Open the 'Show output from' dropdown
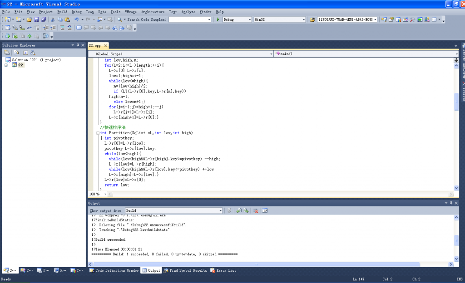Screen dimensions: 465x283 [x=220, y=210]
